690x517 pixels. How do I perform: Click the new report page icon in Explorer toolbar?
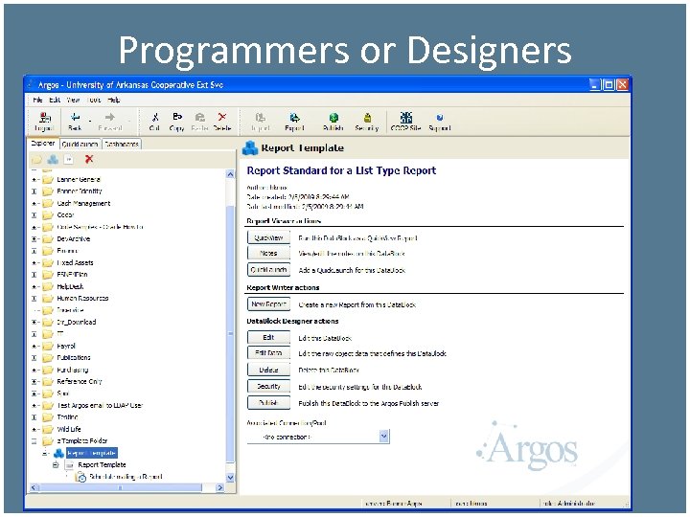pos(69,159)
